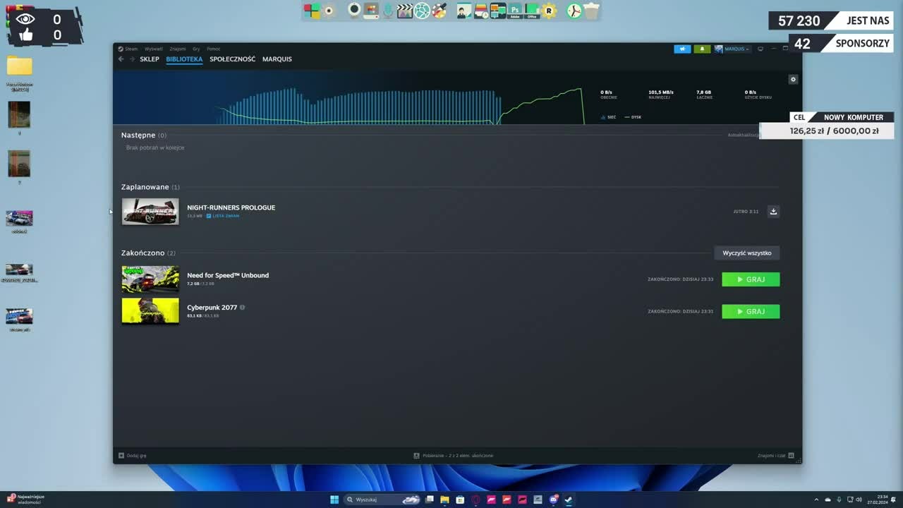Viewport: 903px width, 508px height.
Task: Toggle the LISTA ZMIAN checkbox link
Action: tap(222, 216)
